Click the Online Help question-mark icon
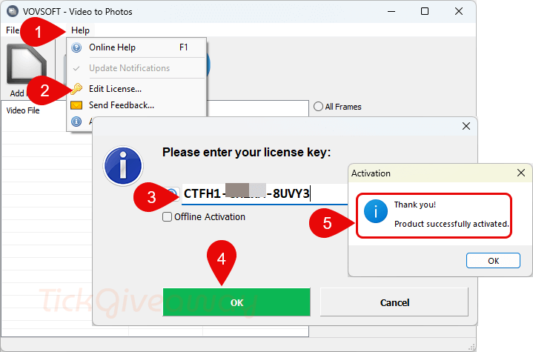This screenshot has width=533, height=352. click(x=76, y=47)
